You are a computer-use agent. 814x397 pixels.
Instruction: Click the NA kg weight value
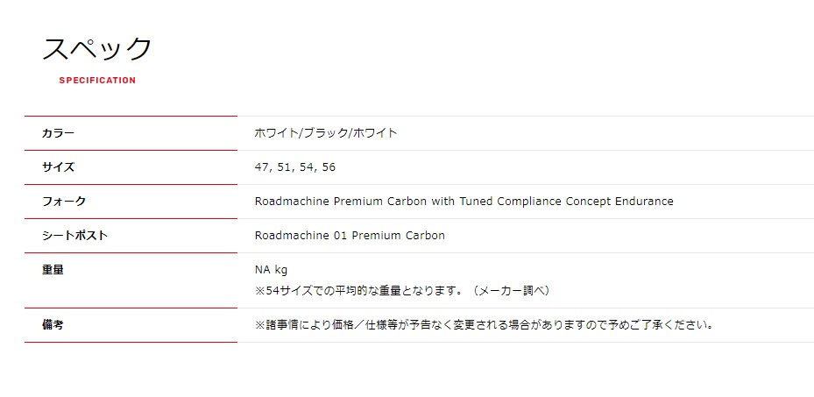[x=271, y=270]
